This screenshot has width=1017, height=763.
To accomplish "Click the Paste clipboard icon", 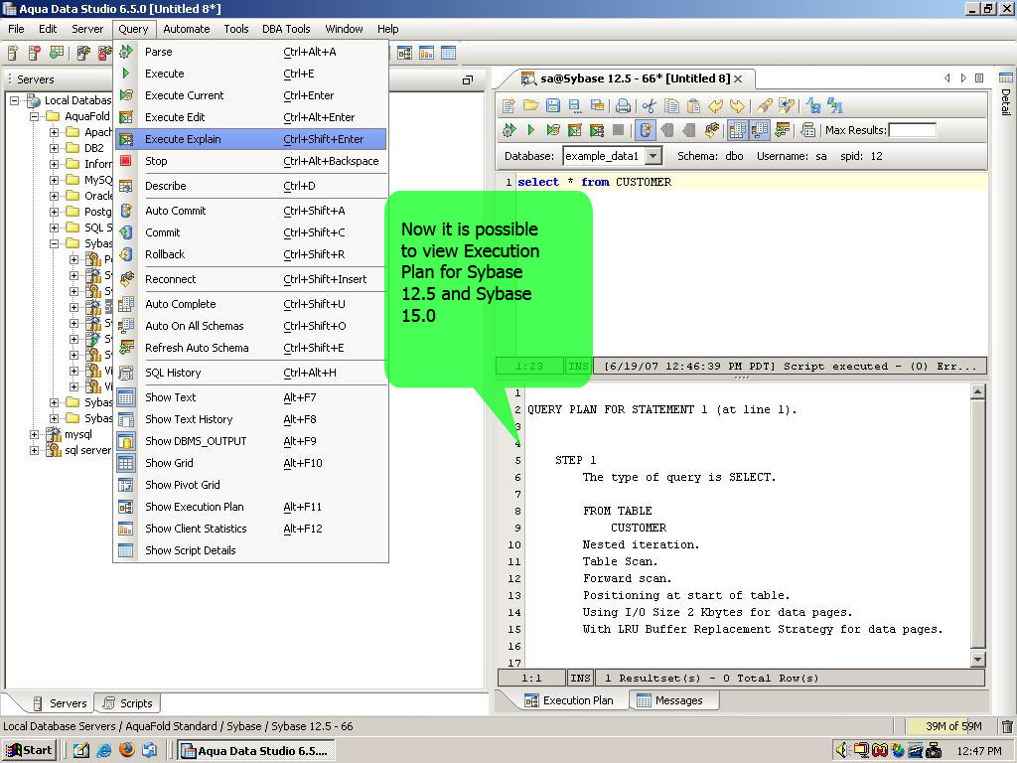I will coord(693,105).
